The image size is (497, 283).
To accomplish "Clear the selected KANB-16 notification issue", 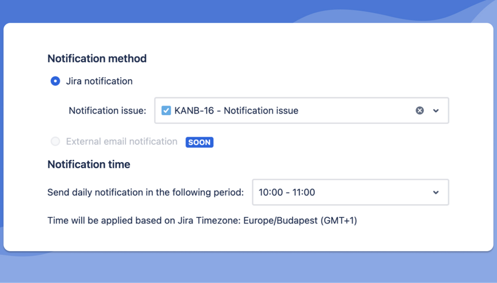I will click(x=419, y=110).
